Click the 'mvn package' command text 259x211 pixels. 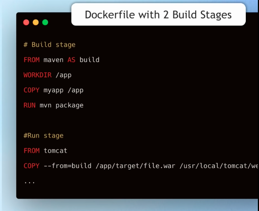pyautogui.click(x=62, y=105)
